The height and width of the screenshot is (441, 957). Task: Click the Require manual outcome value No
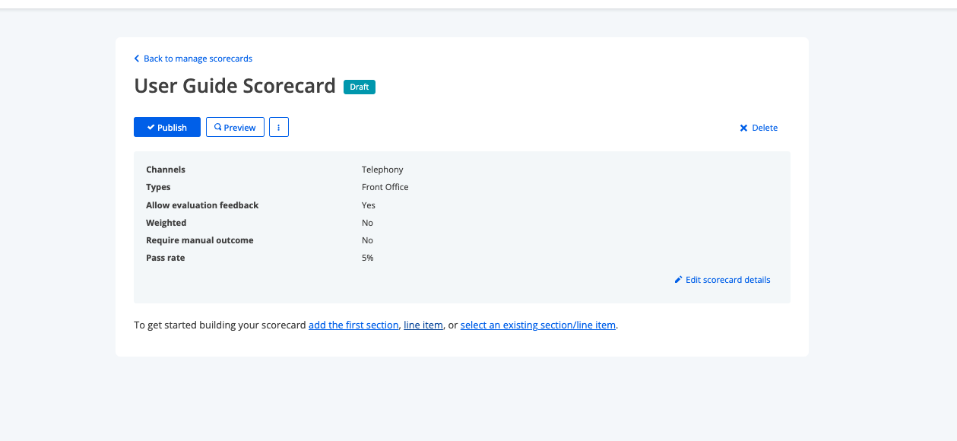coord(367,240)
